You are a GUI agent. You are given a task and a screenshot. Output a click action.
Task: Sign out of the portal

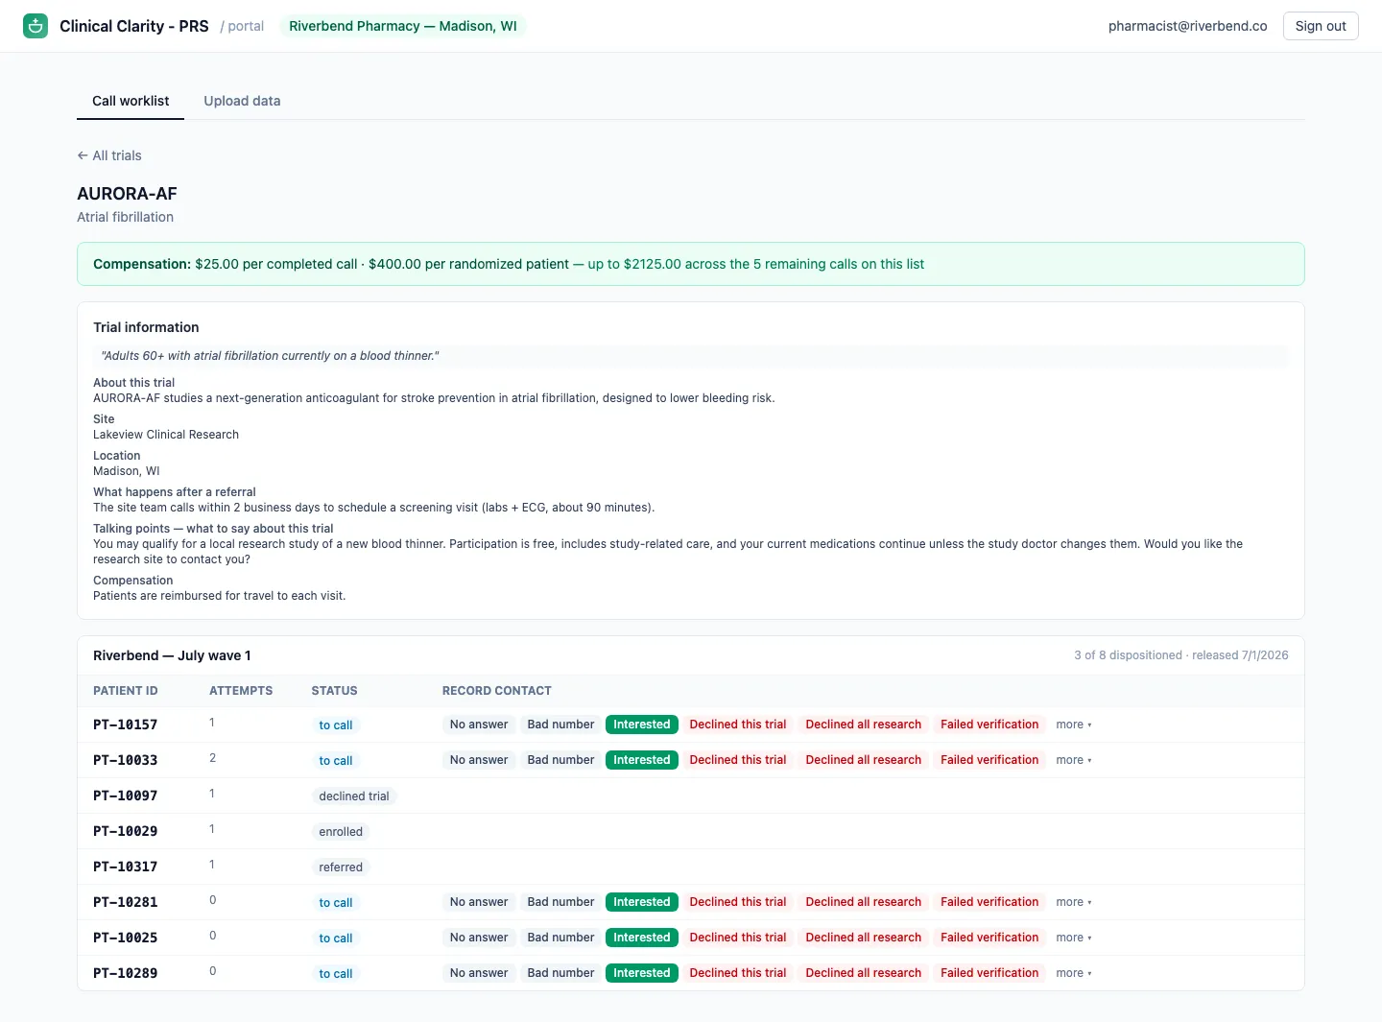tap(1321, 26)
